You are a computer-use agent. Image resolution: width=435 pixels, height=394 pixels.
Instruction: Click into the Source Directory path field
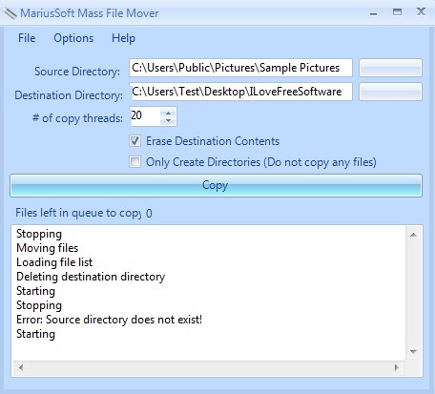click(240, 68)
